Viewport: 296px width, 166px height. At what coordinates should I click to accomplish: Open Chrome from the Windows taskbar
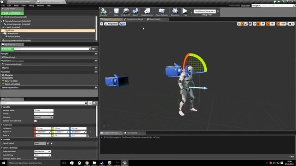87,163
